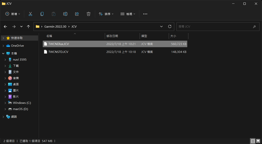The image size is (262, 144).
Task: Click the Copy icon in toolbar
Action: 42,14
